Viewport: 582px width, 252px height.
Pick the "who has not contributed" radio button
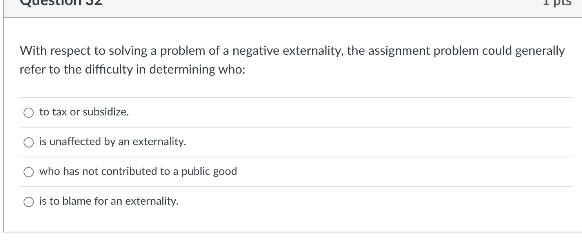click(x=28, y=172)
